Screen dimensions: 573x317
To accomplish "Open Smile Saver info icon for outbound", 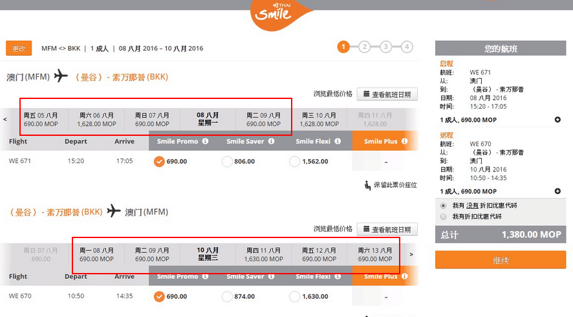I will pos(271,141).
